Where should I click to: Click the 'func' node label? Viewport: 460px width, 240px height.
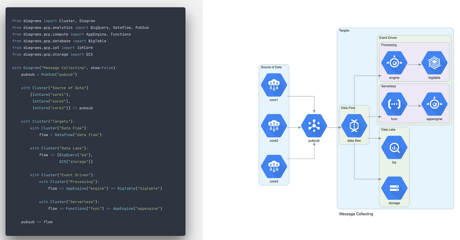[x=394, y=119]
